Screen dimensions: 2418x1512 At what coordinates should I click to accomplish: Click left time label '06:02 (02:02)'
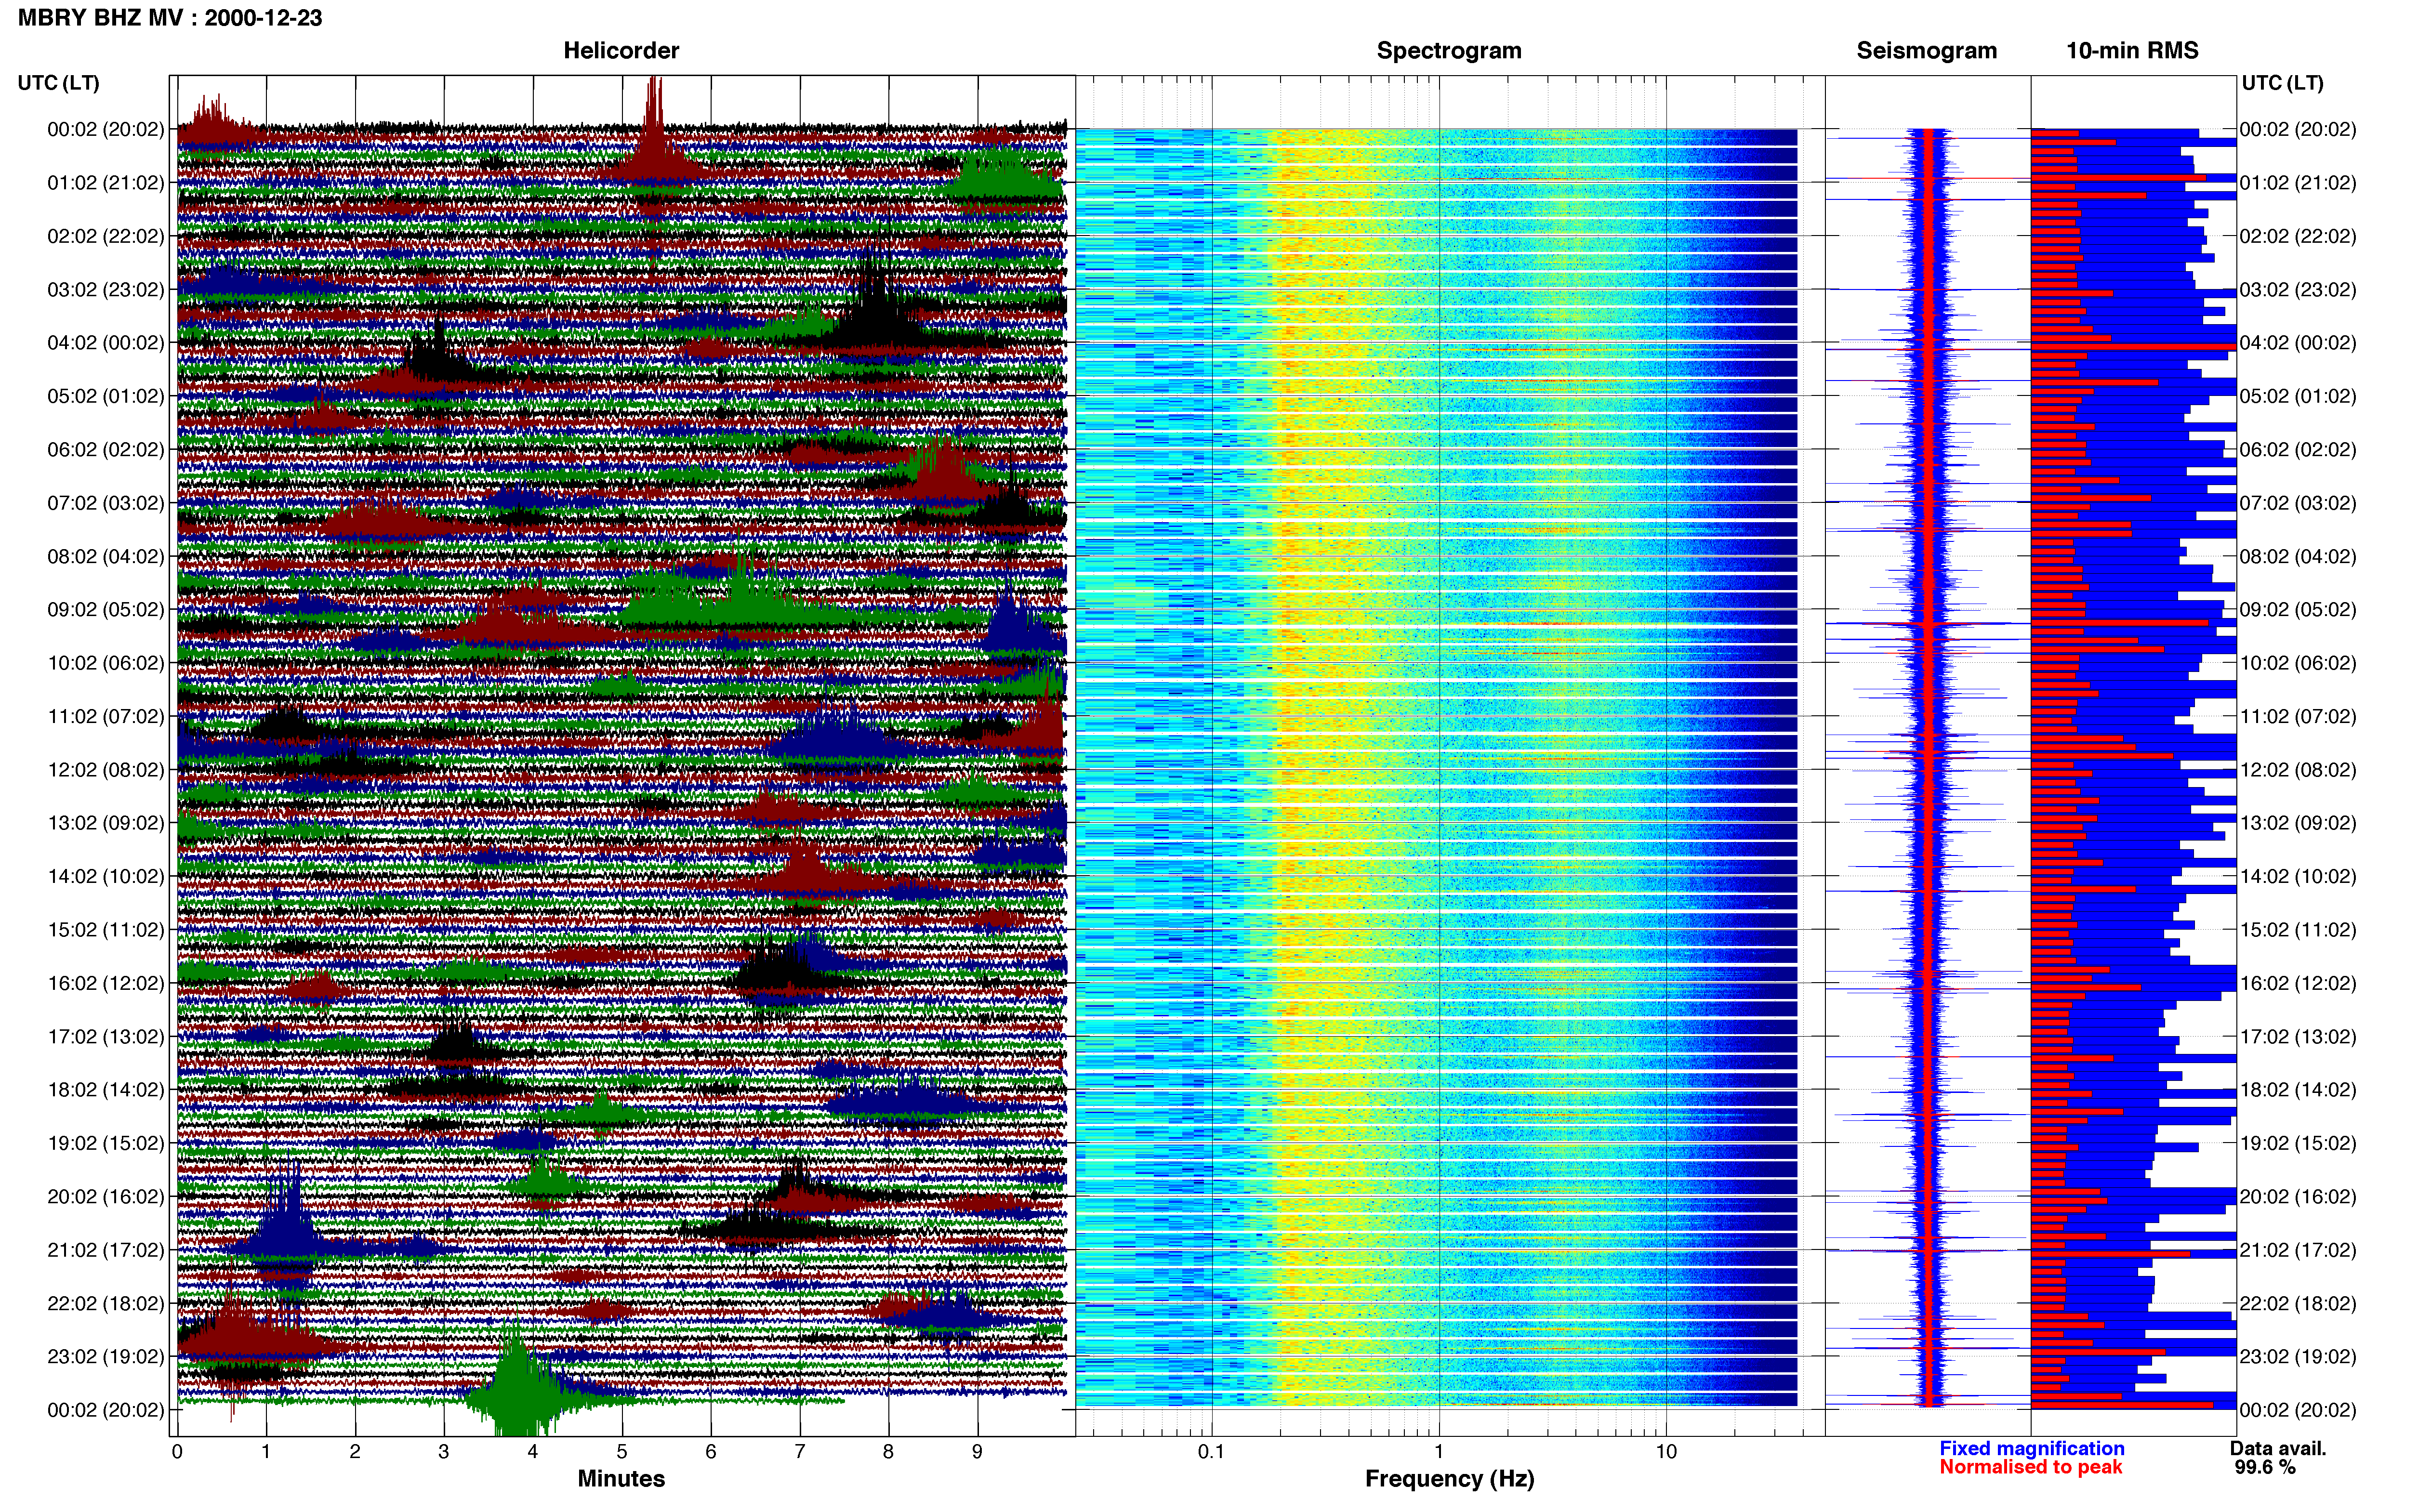click(x=106, y=449)
